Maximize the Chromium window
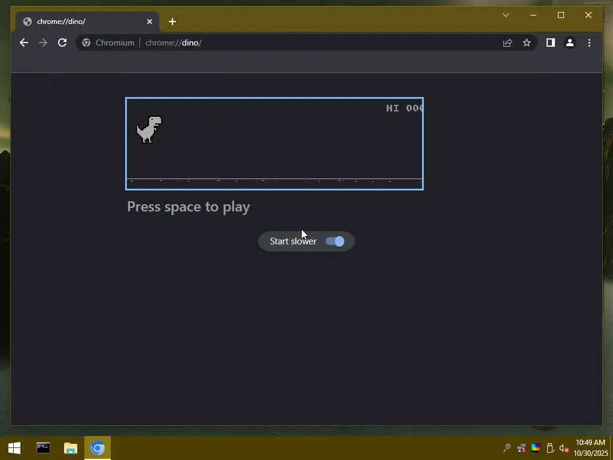This screenshot has height=460, width=613. click(560, 15)
